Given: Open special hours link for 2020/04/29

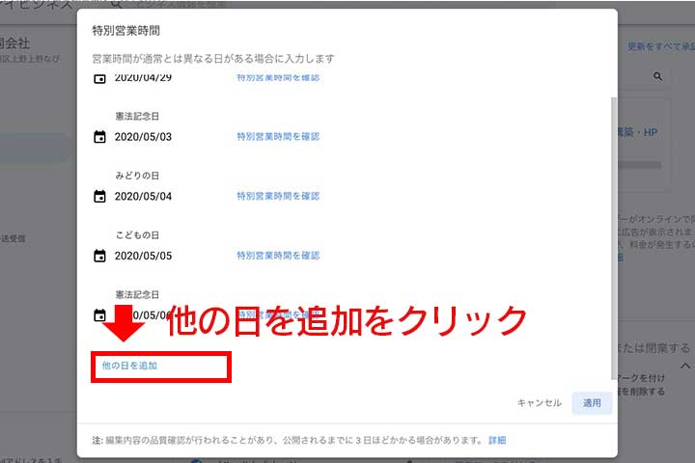Looking at the screenshot, I should tap(278, 78).
